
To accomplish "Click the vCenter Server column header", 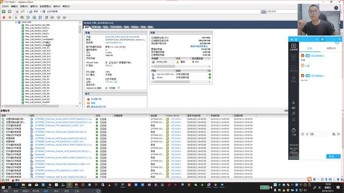I will pos(175,116).
